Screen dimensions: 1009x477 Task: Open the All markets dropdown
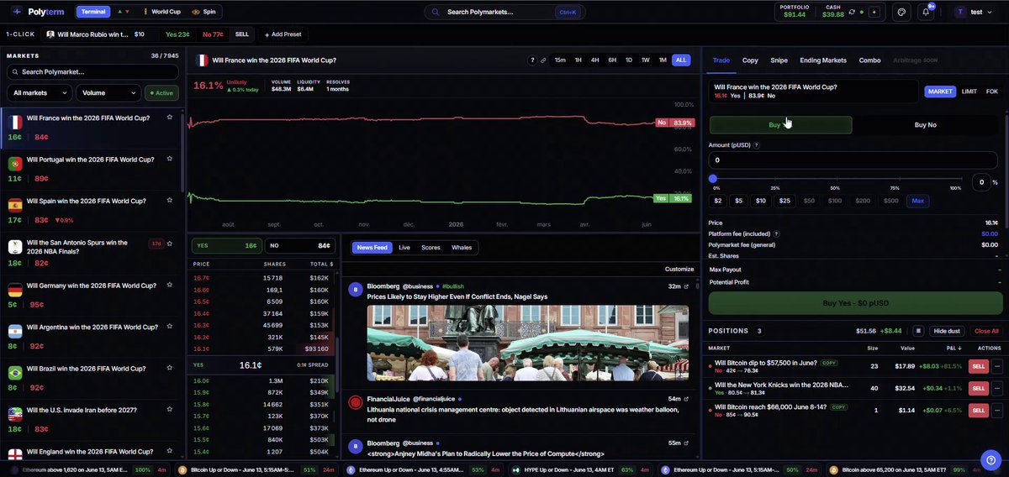tap(39, 93)
